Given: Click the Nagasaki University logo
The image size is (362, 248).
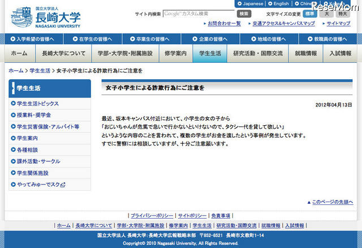Looking at the screenshot, I should [45, 18].
